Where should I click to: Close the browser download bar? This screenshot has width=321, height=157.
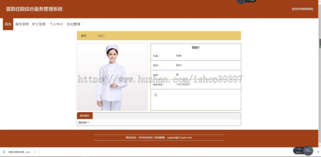pyautogui.click(x=318, y=152)
